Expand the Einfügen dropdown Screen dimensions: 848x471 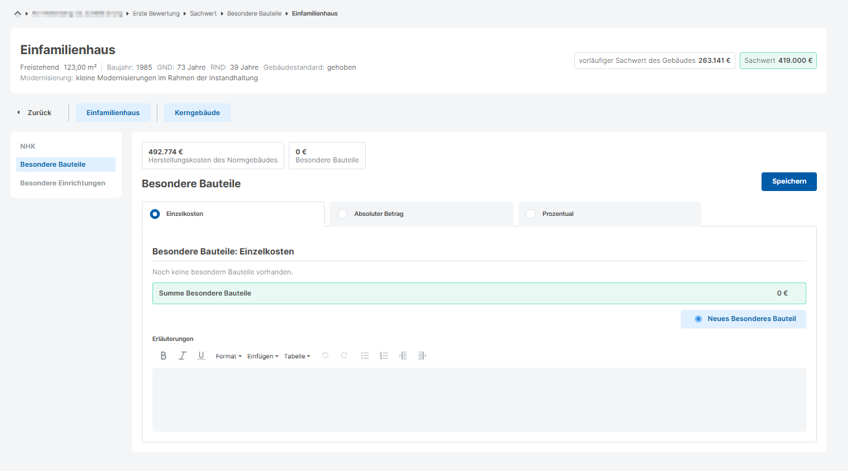point(263,357)
